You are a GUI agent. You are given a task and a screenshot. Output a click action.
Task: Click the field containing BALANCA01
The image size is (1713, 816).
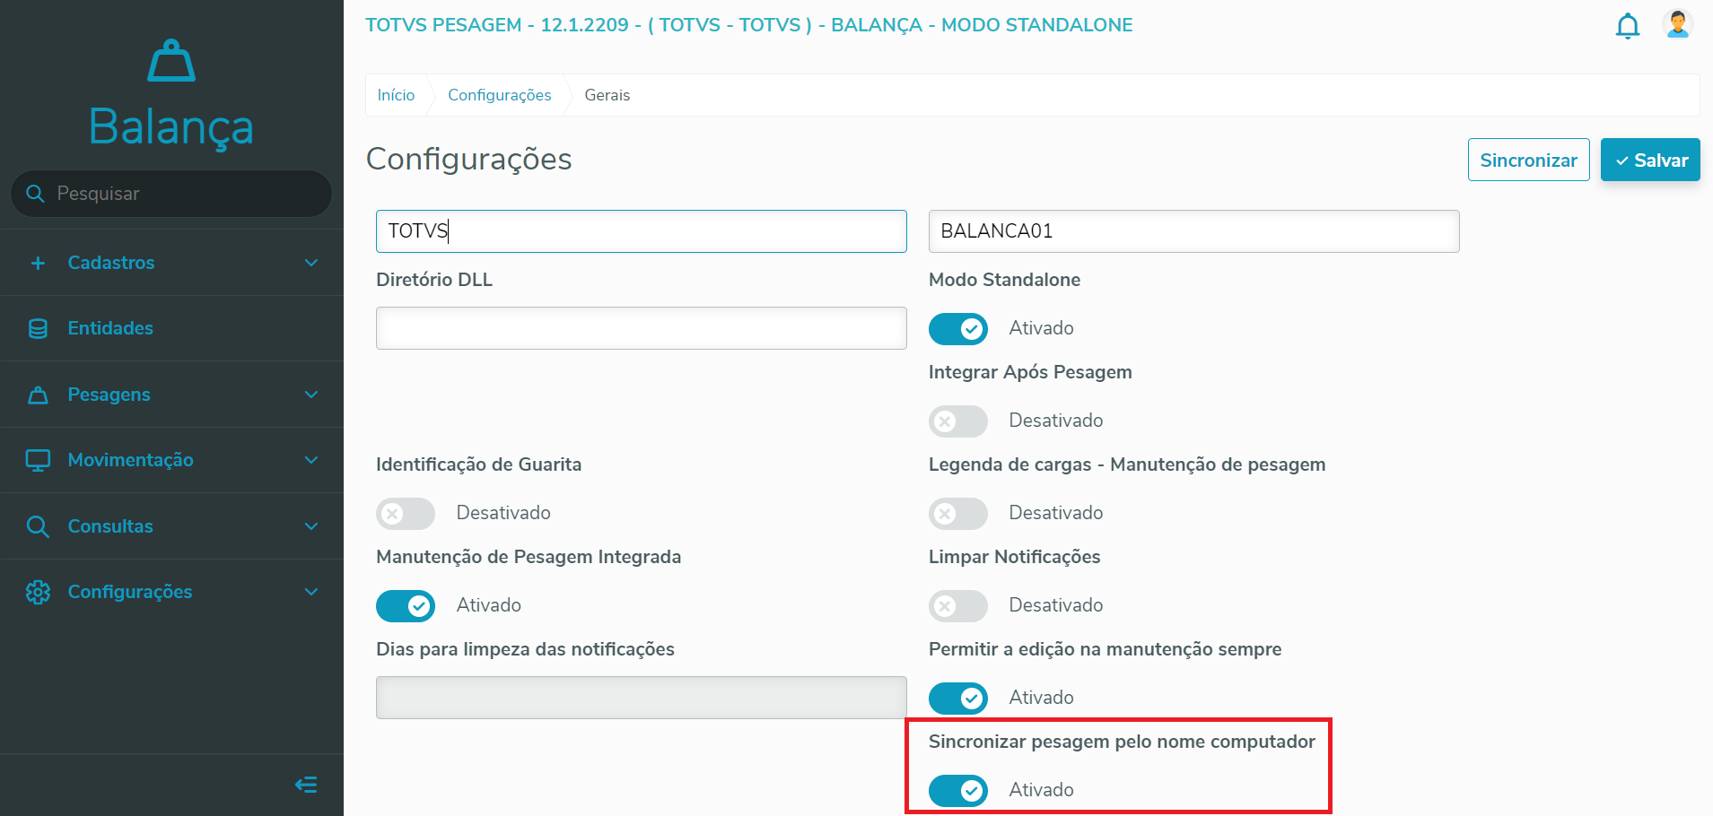(x=1194, y=231)
